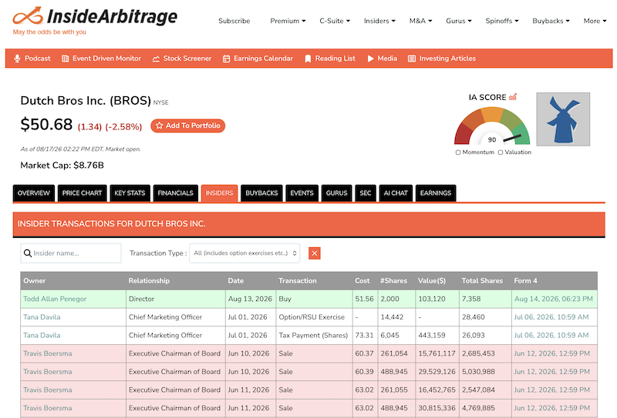Open the Transaction Type dropdown

[244, 253]
